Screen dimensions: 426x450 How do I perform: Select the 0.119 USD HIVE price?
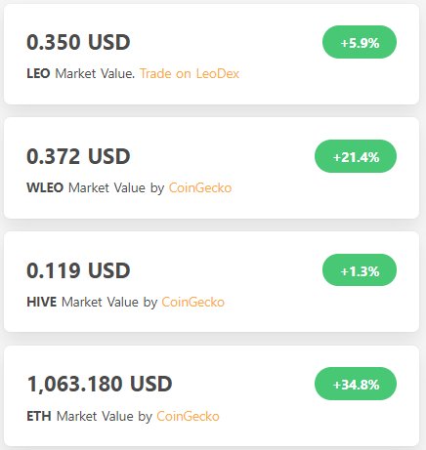[78, 270]
